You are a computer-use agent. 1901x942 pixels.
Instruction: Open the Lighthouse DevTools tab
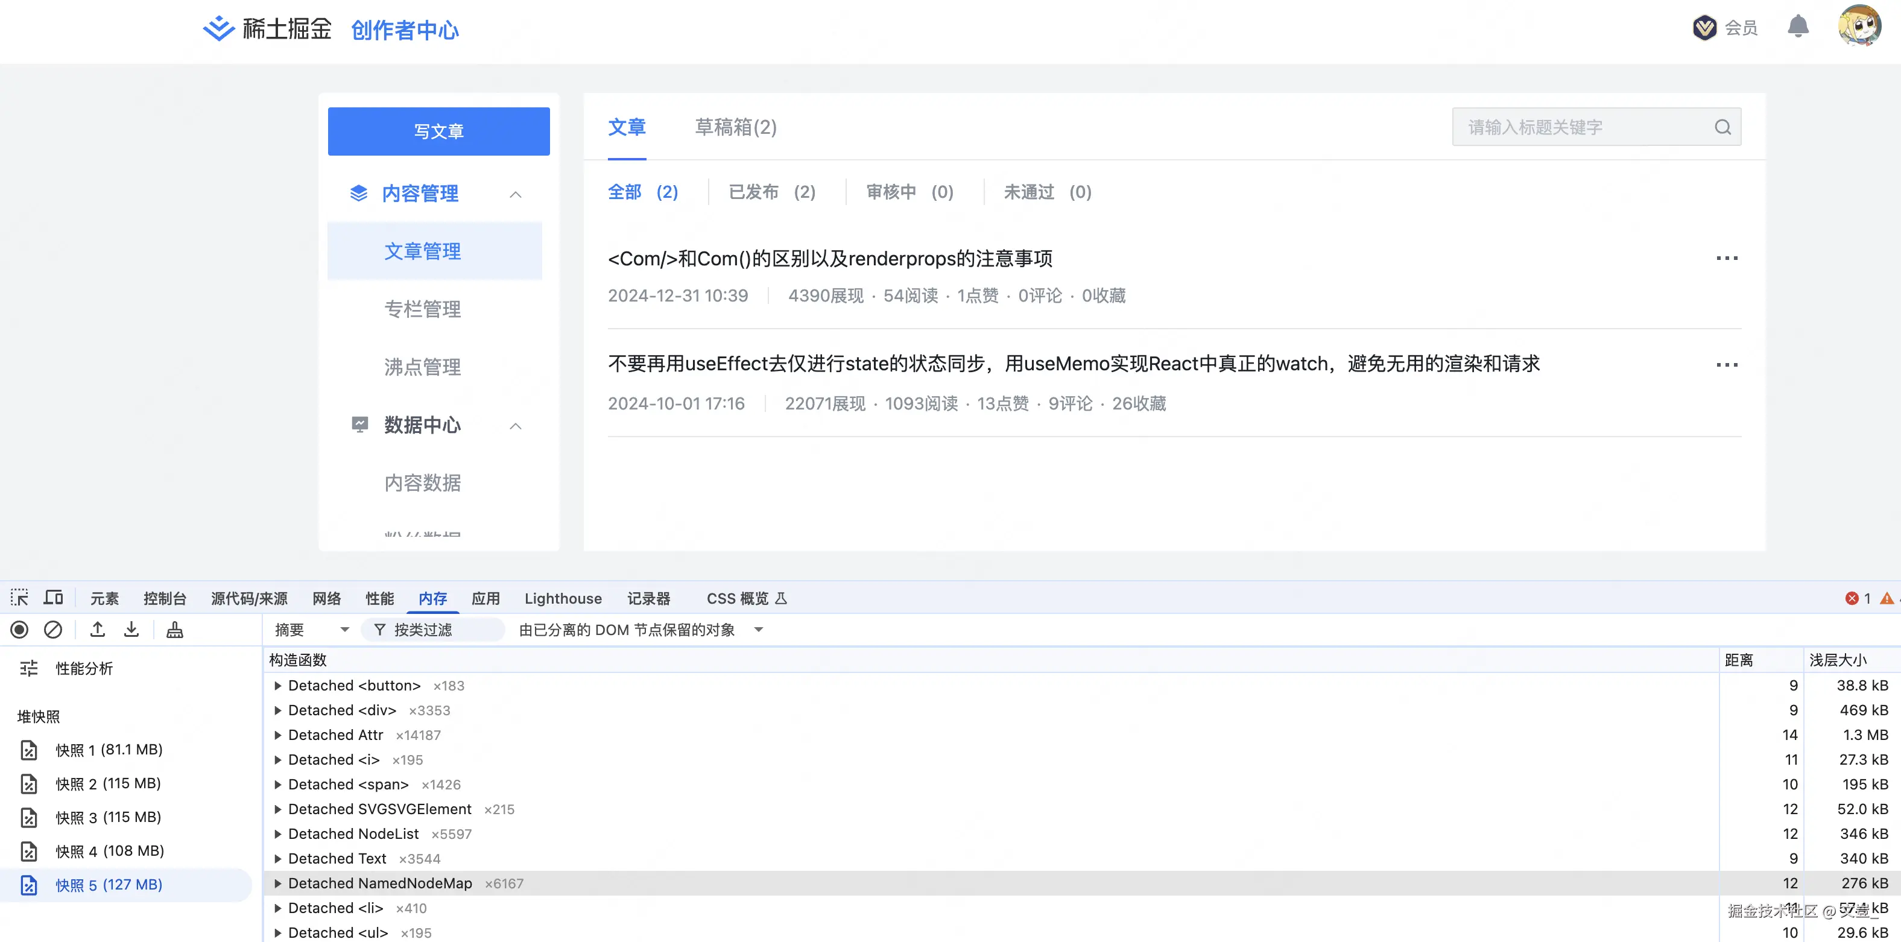pos(562,598)
